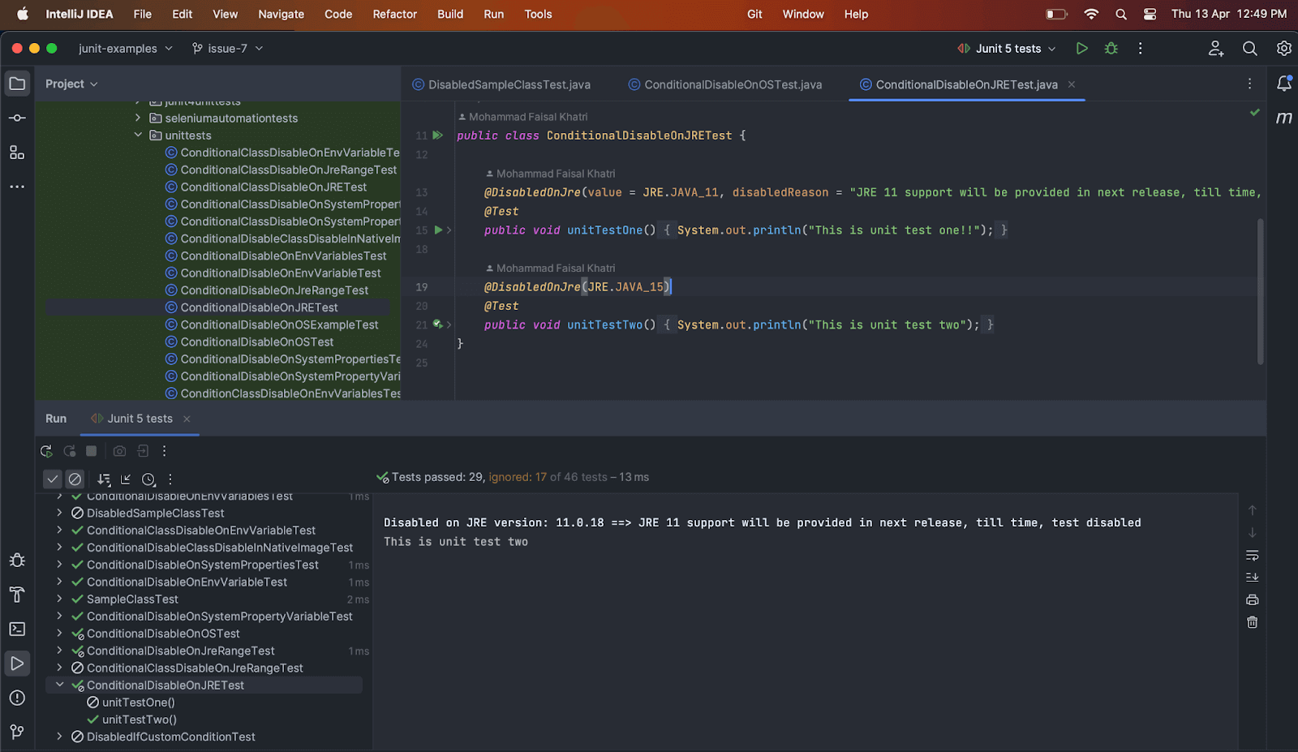Image resolution: width=1298 pixels, height=752 pixels.
Task: Show the test run history via the clock icon
Action: [148, 479]
